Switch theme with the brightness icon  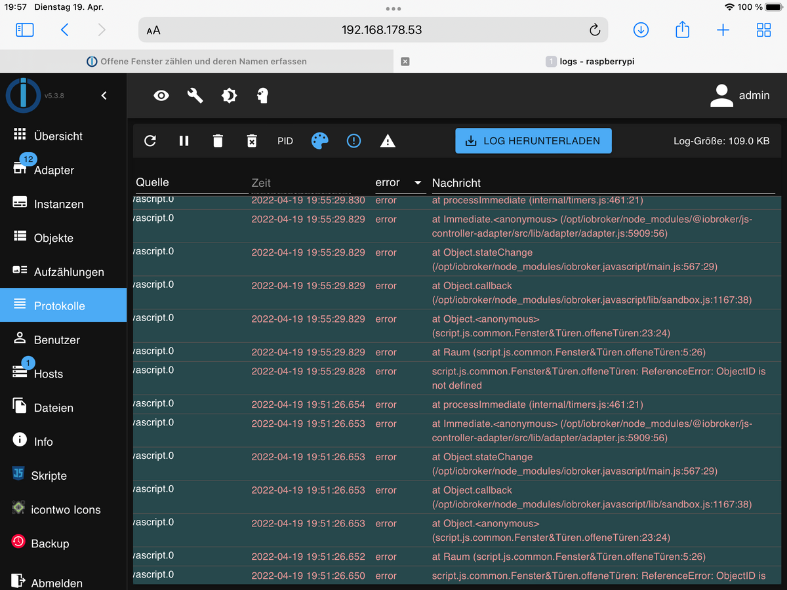(229, 96)
